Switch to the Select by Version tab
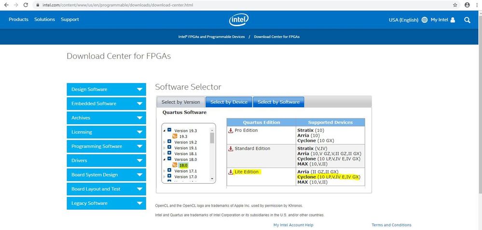The image size is (482, 230). point(180,102)
